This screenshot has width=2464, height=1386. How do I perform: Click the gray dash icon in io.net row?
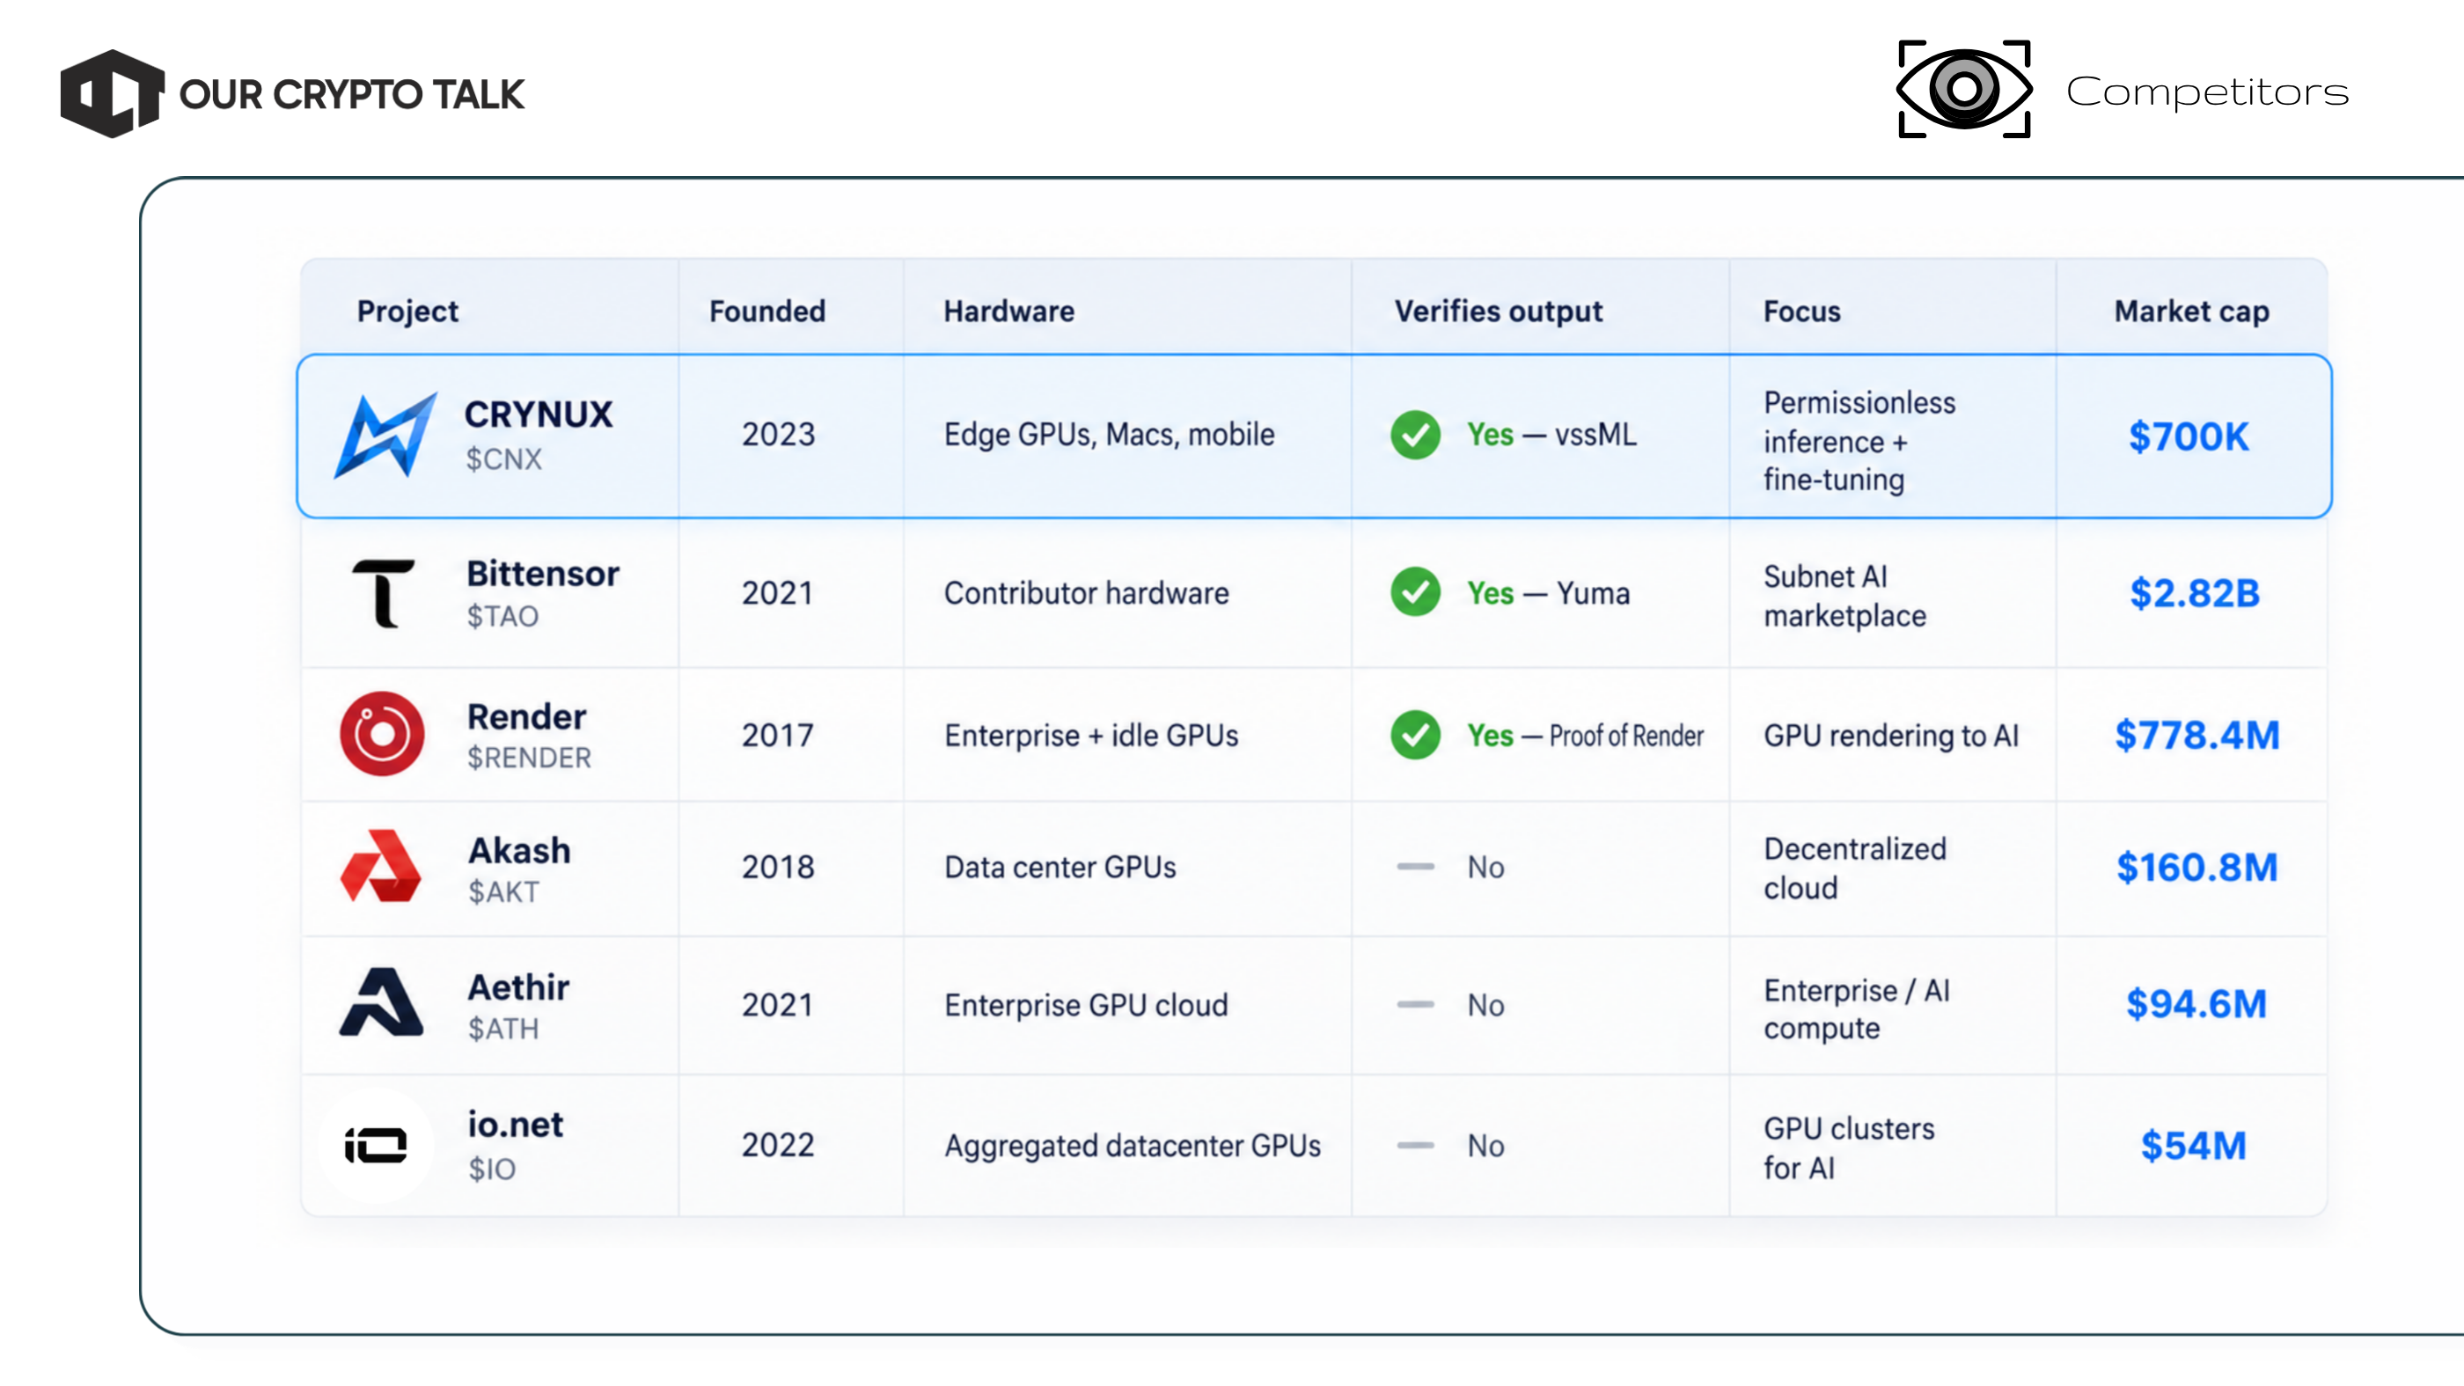(x=1416, y=1145)
